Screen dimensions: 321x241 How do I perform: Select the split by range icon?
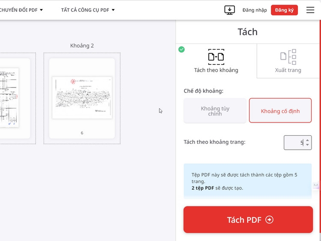(216, 57)
